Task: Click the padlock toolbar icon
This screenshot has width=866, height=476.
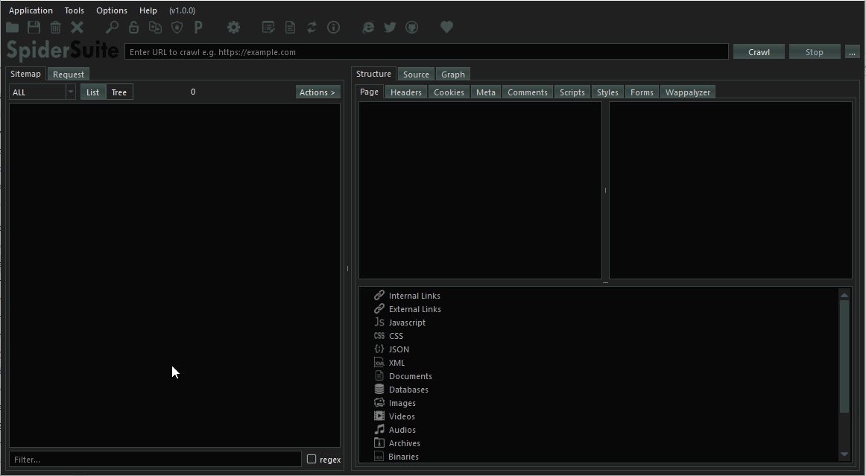Action: [x=133, y=28]
